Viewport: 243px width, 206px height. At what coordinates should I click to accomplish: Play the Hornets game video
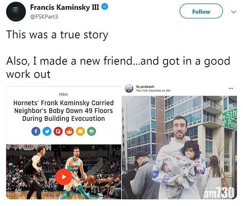63,177
